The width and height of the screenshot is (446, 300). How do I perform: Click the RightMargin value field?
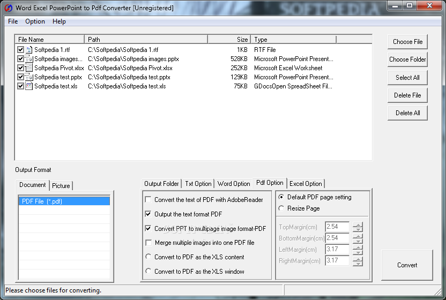[337, 261]
